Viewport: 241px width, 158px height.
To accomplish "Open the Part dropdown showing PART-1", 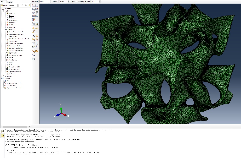I will (95, 2).
